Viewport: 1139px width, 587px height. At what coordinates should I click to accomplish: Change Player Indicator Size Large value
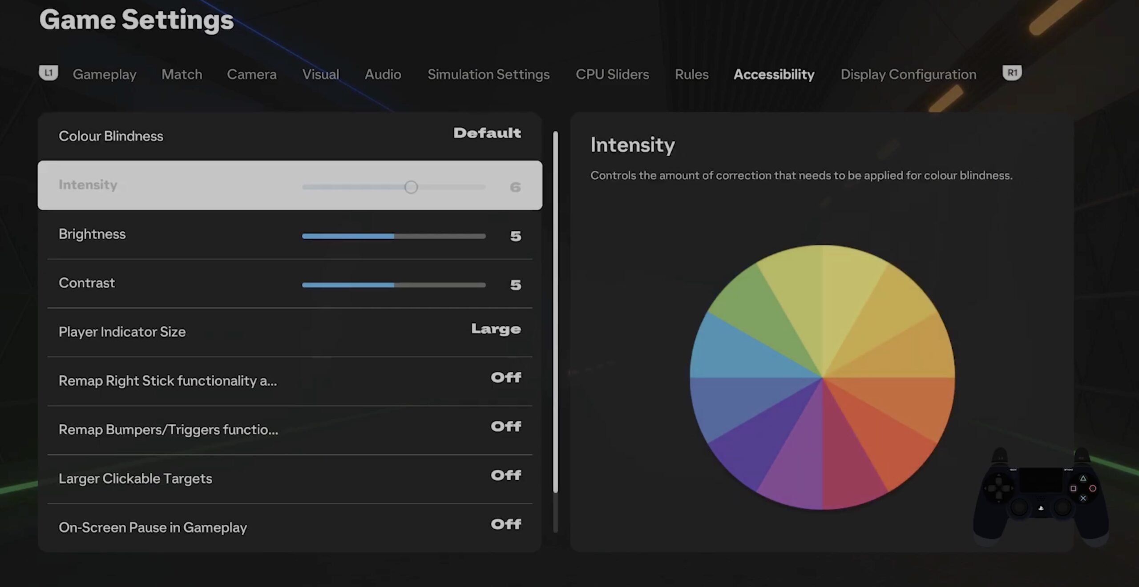coord(496,329)
